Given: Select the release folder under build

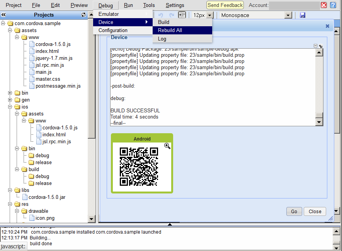Looking at the screenshot, I should (44, 183).
